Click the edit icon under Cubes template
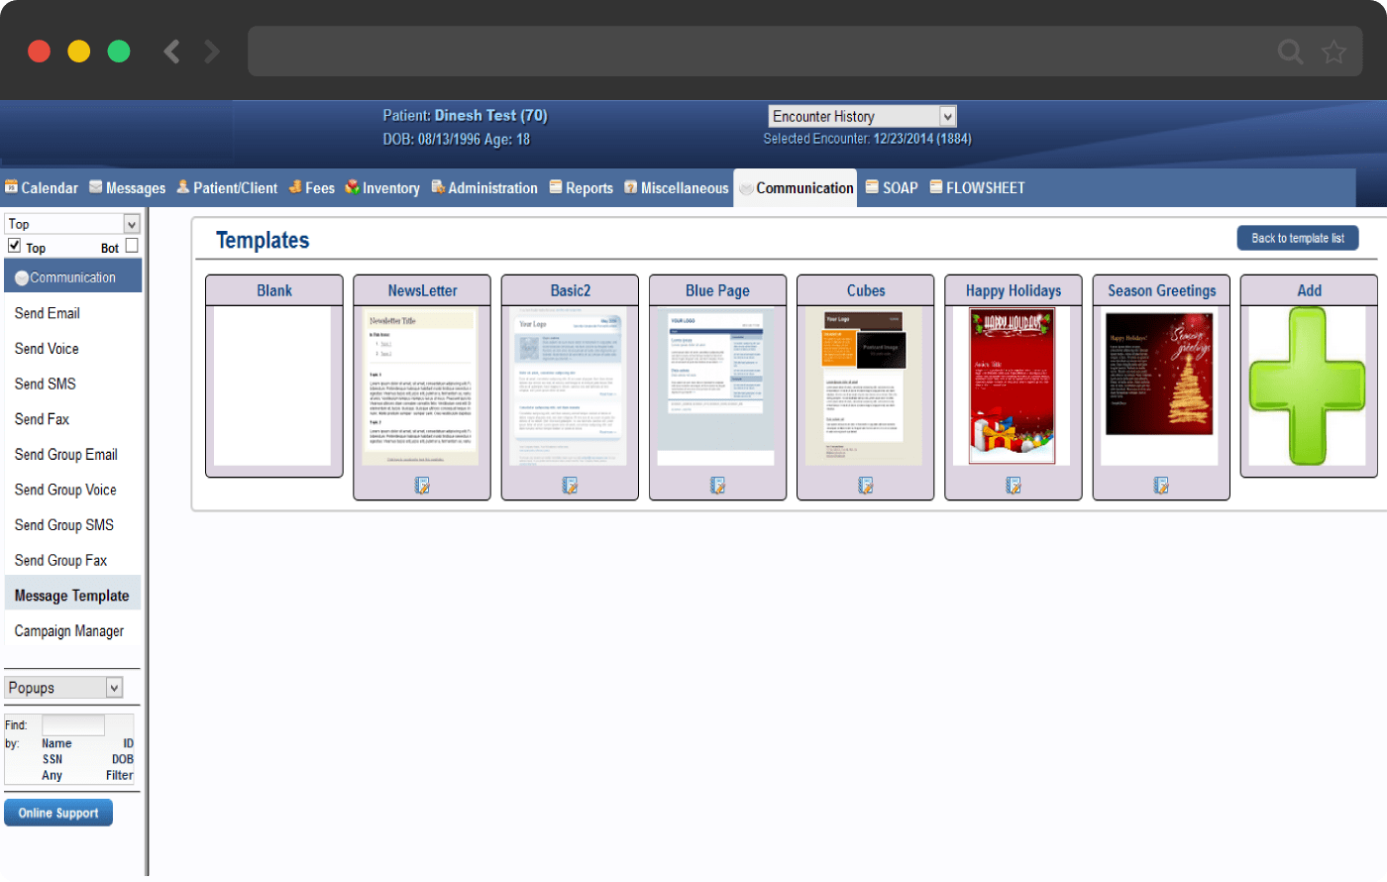The image size is (1387, 882). point(866,485)
